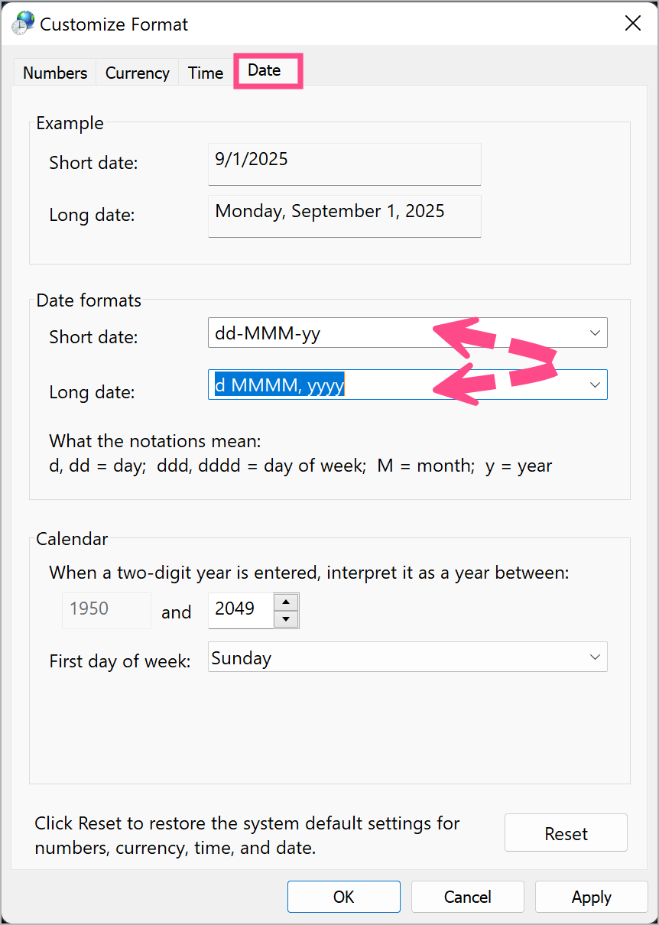Click the 2049 year input box

(x=239, y=609)
